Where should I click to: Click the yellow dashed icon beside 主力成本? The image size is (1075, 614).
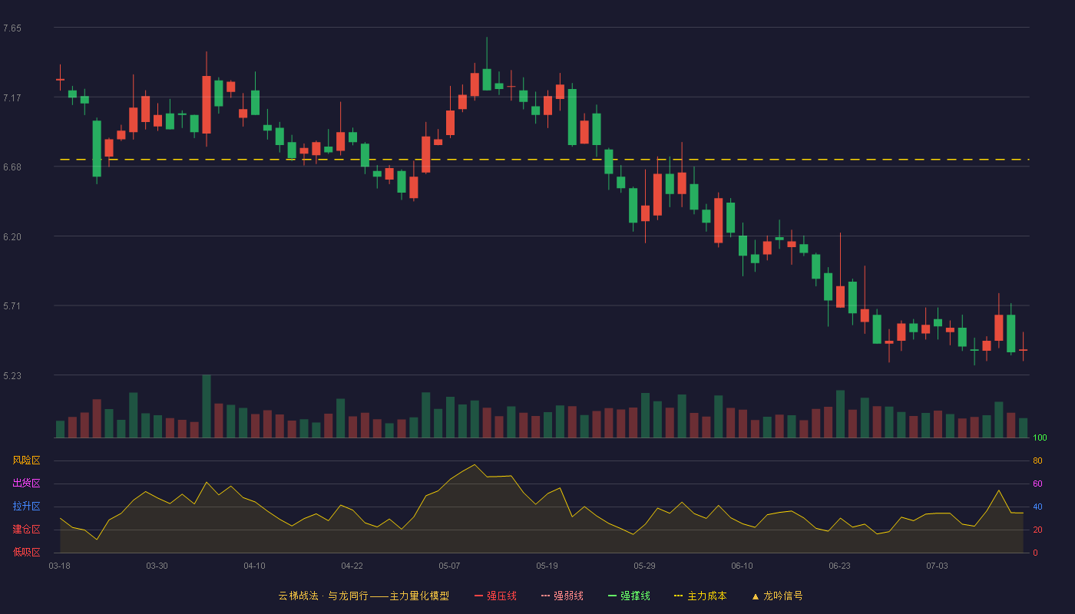coord(678,596)
